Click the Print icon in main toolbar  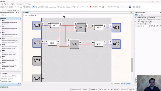click(x=6, y=7)
